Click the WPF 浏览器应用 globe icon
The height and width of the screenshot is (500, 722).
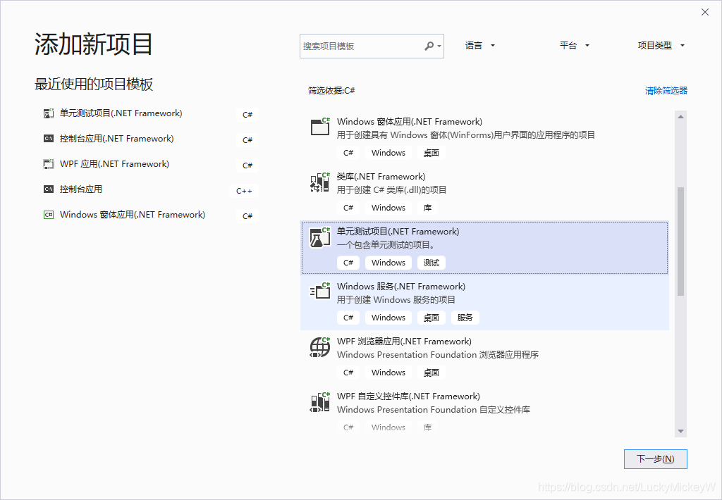[320, 346]
